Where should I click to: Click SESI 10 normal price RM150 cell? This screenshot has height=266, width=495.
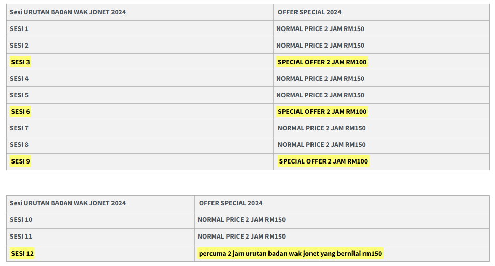(242, 220)
